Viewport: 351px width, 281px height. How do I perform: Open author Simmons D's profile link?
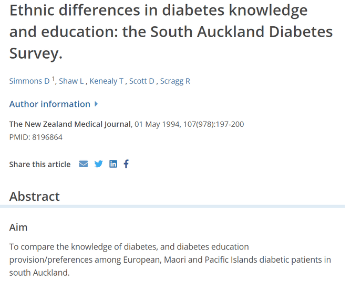pyautogui.click(x=29, y=81)
